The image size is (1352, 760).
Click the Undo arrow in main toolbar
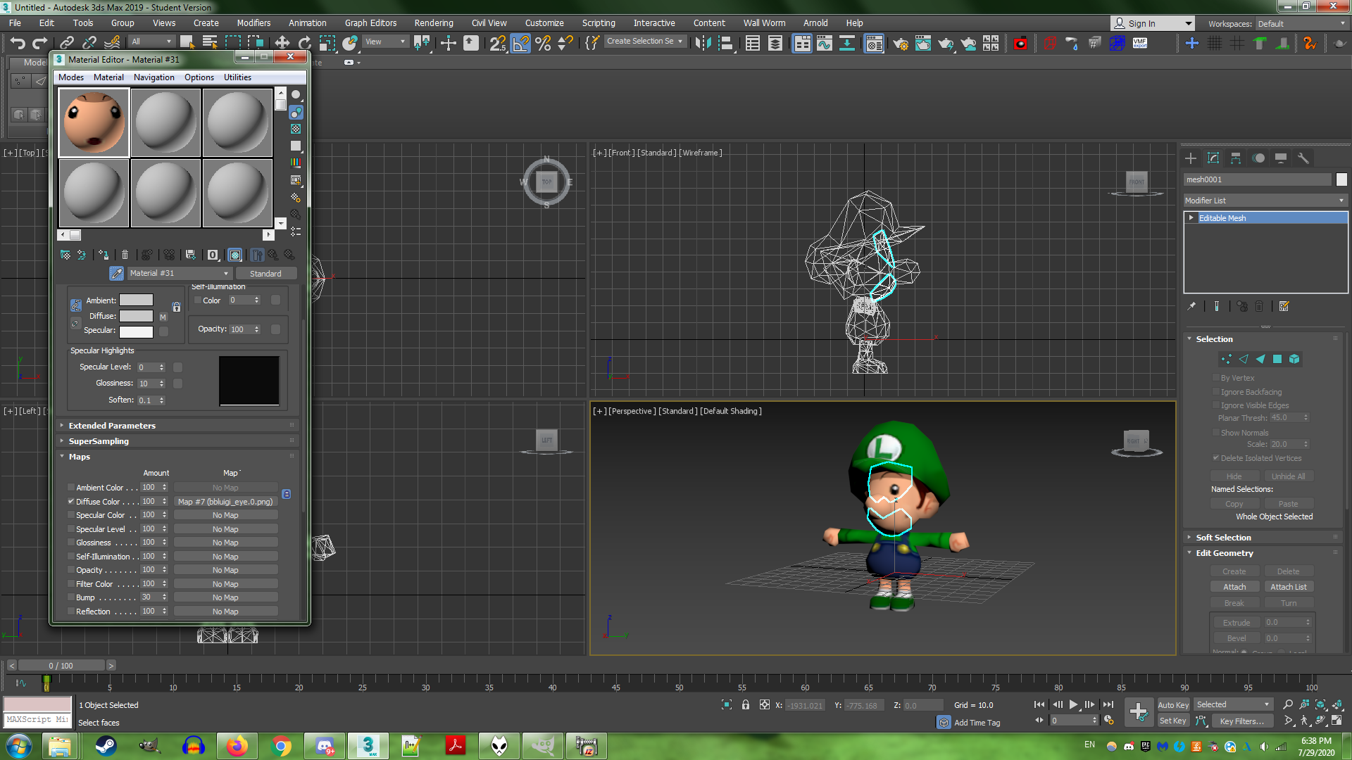(18, 43)
